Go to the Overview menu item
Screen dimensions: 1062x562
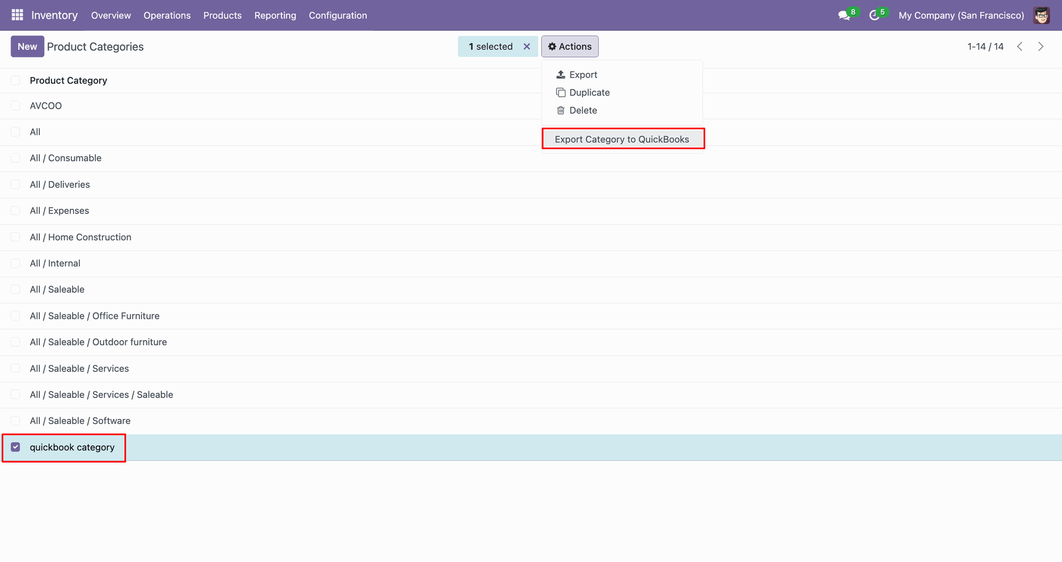tap(111, 15)
